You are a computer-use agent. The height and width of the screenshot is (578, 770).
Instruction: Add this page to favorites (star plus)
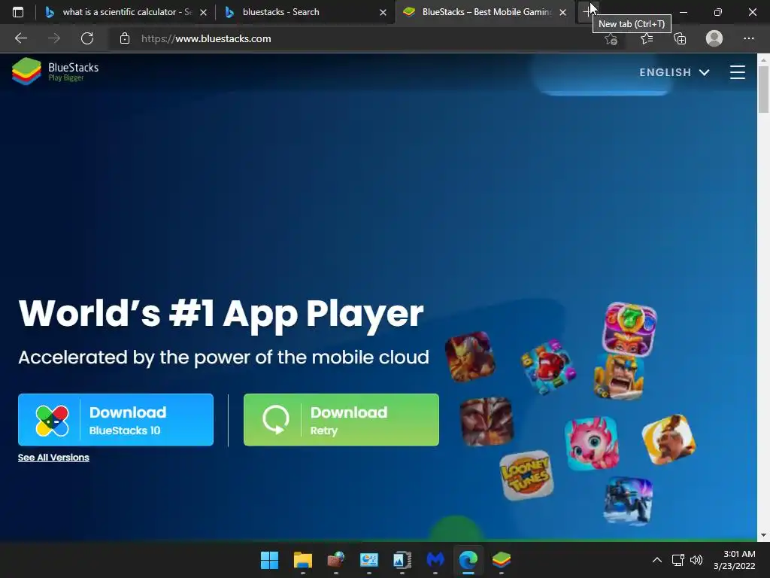tap(611, 38)
